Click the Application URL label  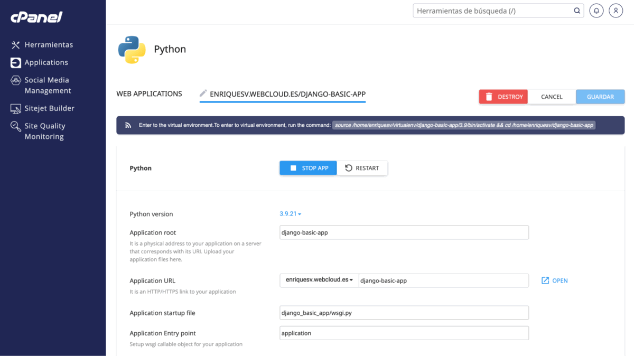(152, 280)
